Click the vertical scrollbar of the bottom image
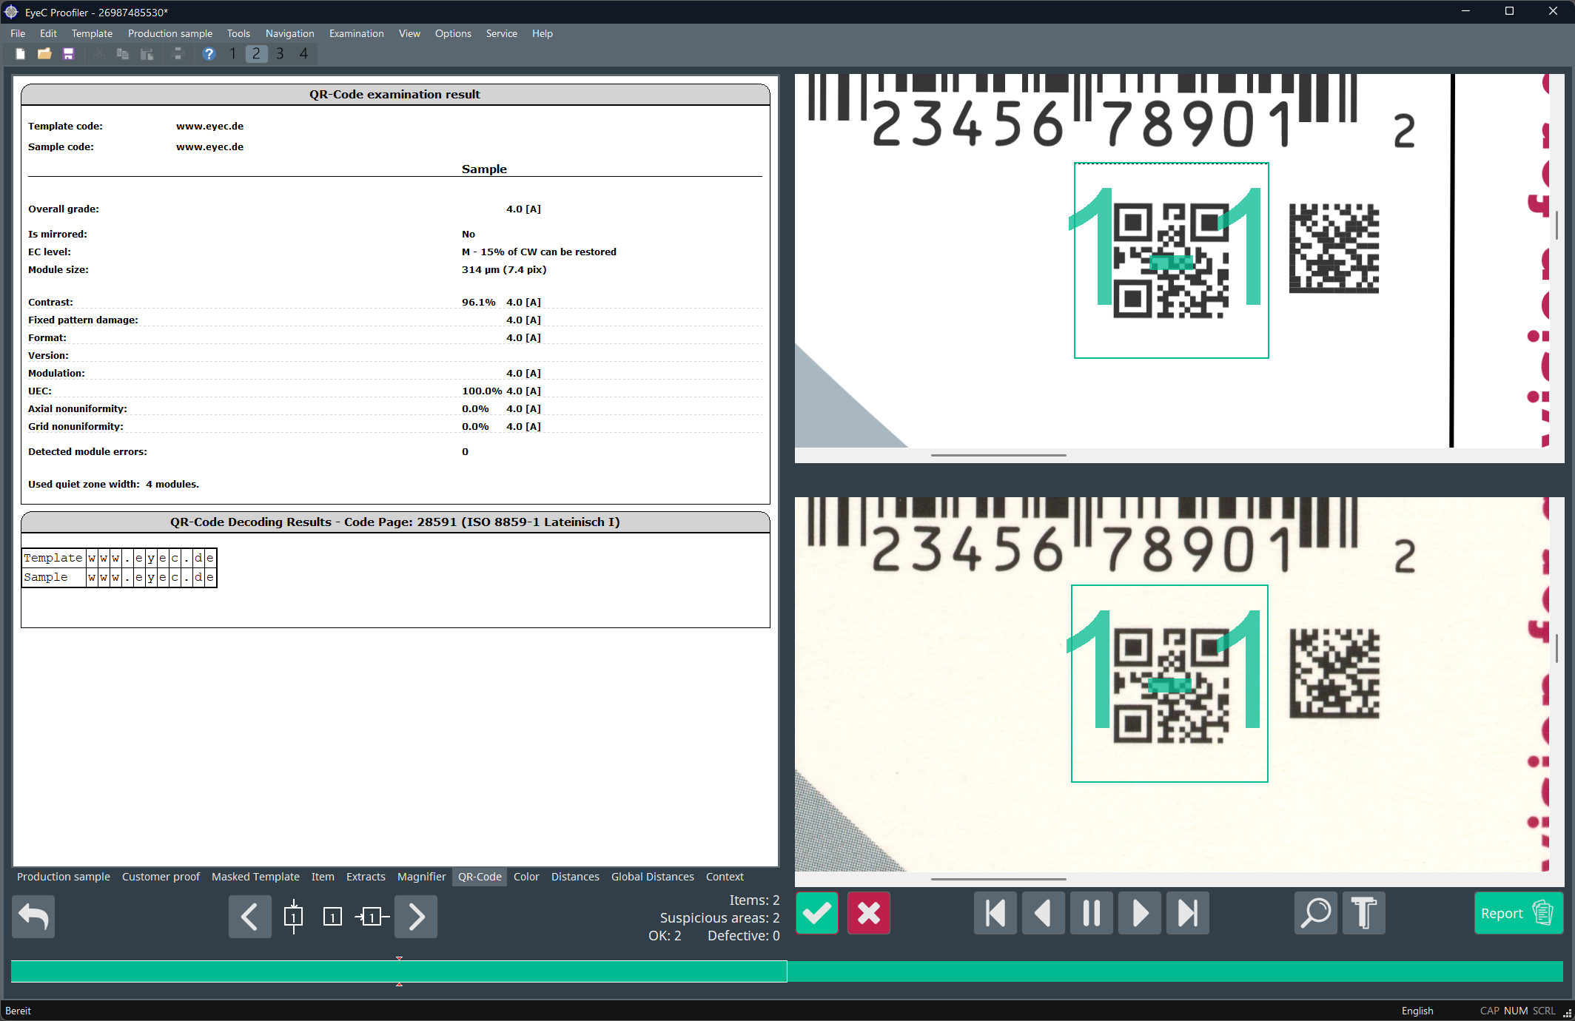This screenshot has height=1021, width=1575. (x=1556, y=648)
